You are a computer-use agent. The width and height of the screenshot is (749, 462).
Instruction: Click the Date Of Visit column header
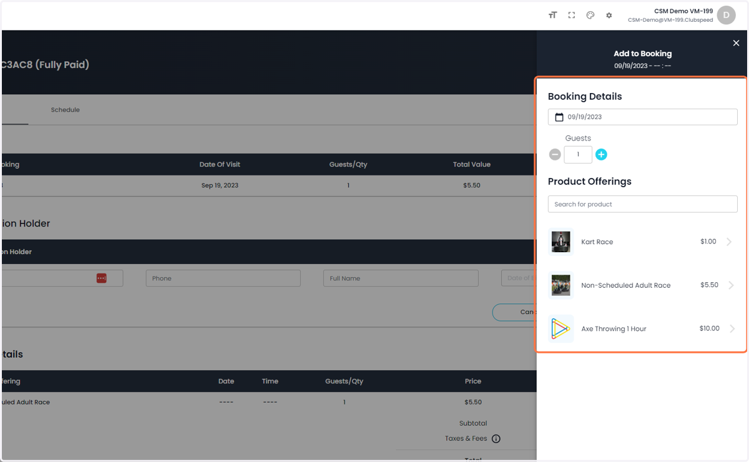tap(220, 164)
